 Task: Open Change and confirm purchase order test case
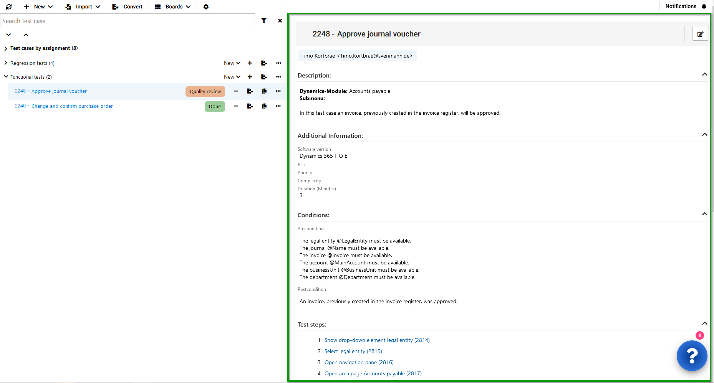72,106
